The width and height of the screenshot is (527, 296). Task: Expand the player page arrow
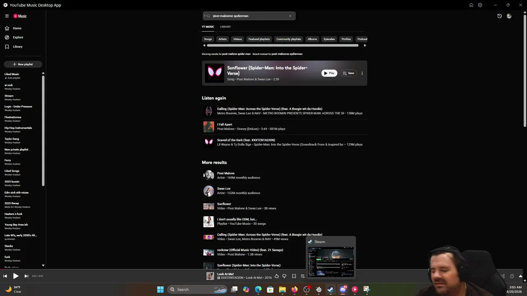tap(520, 276)
